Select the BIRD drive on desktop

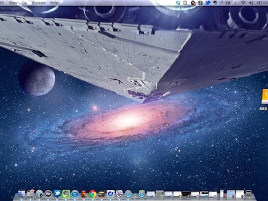pyautogui.click(x=264, y=99)
